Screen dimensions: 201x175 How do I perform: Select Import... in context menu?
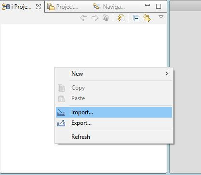pyautogui.click(x=114, y=112)
